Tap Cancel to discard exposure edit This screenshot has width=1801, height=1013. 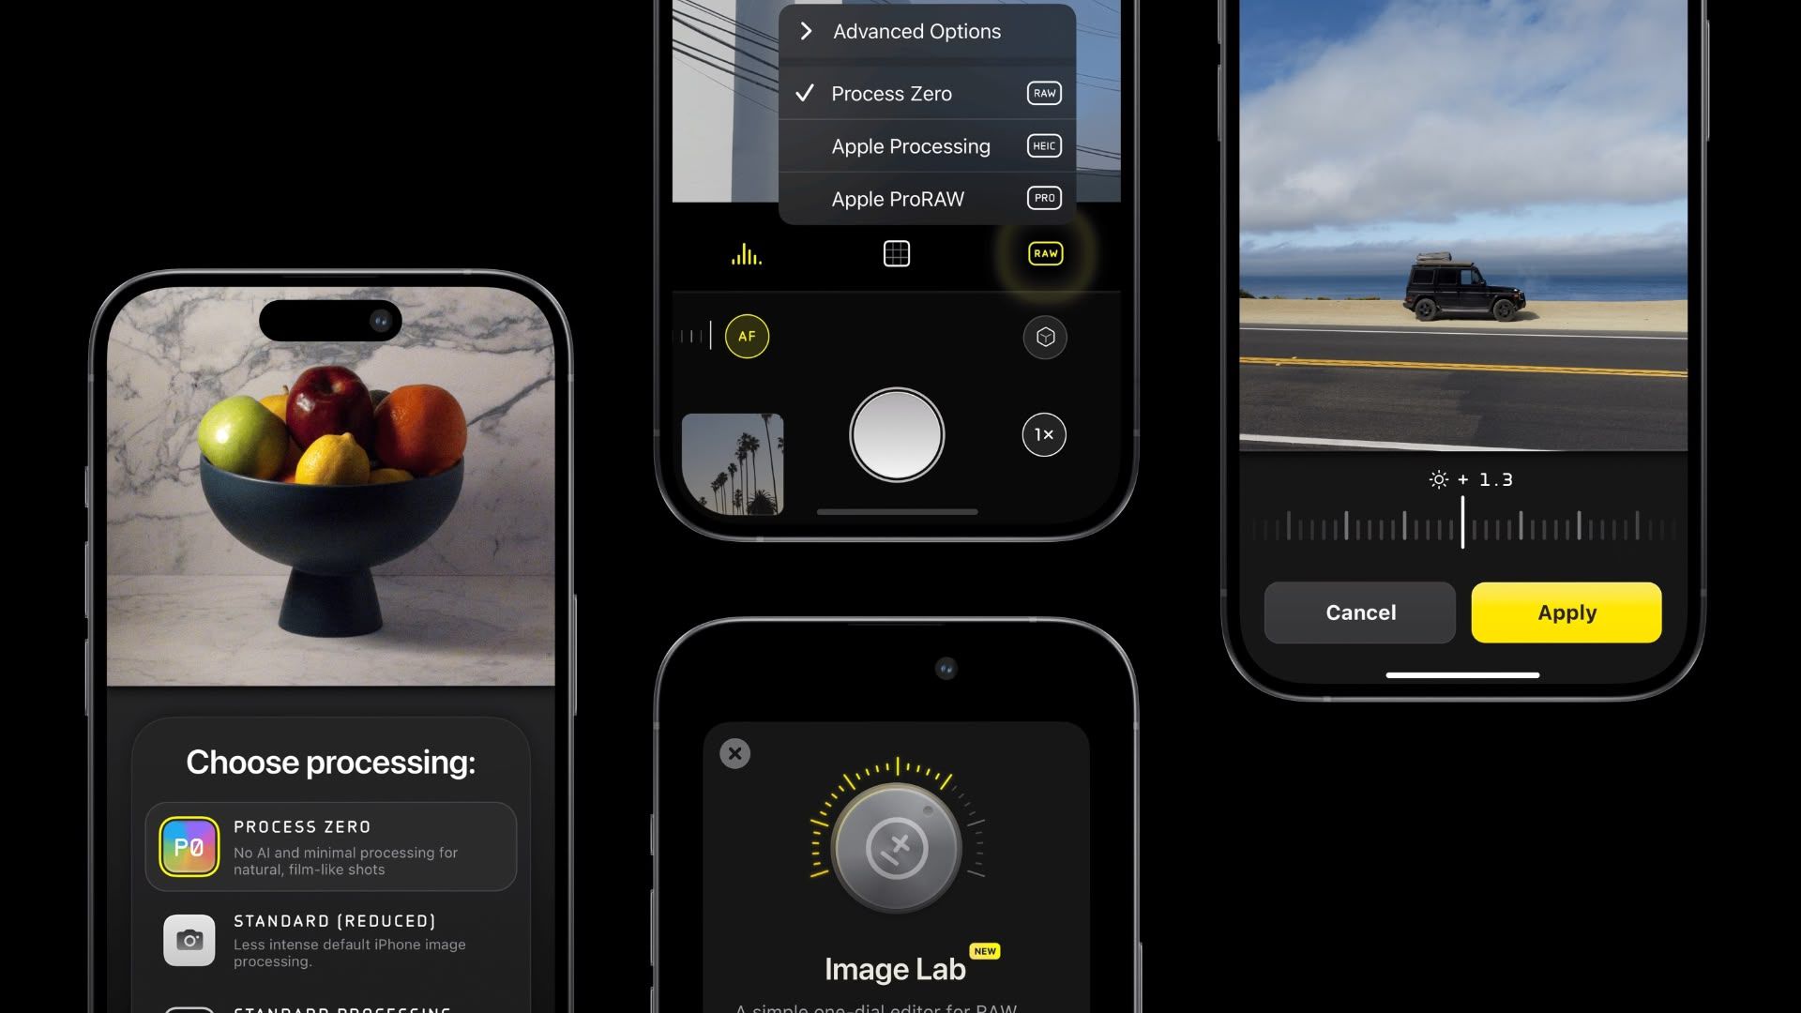[1359, 612]
